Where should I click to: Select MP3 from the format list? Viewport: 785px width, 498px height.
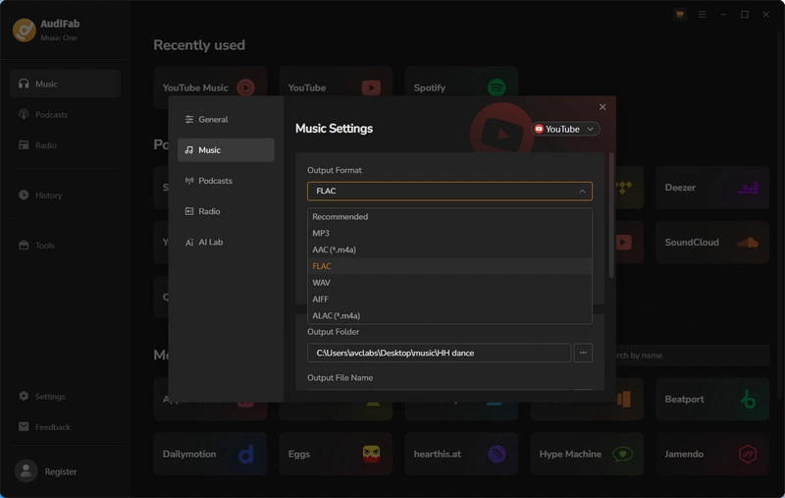(x=449, y=233)
